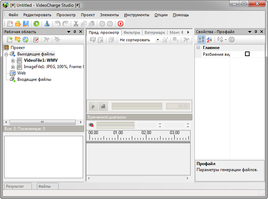Select the Пред. просмотр tab
Screen dimensions: 268x199
pos(104,32)
